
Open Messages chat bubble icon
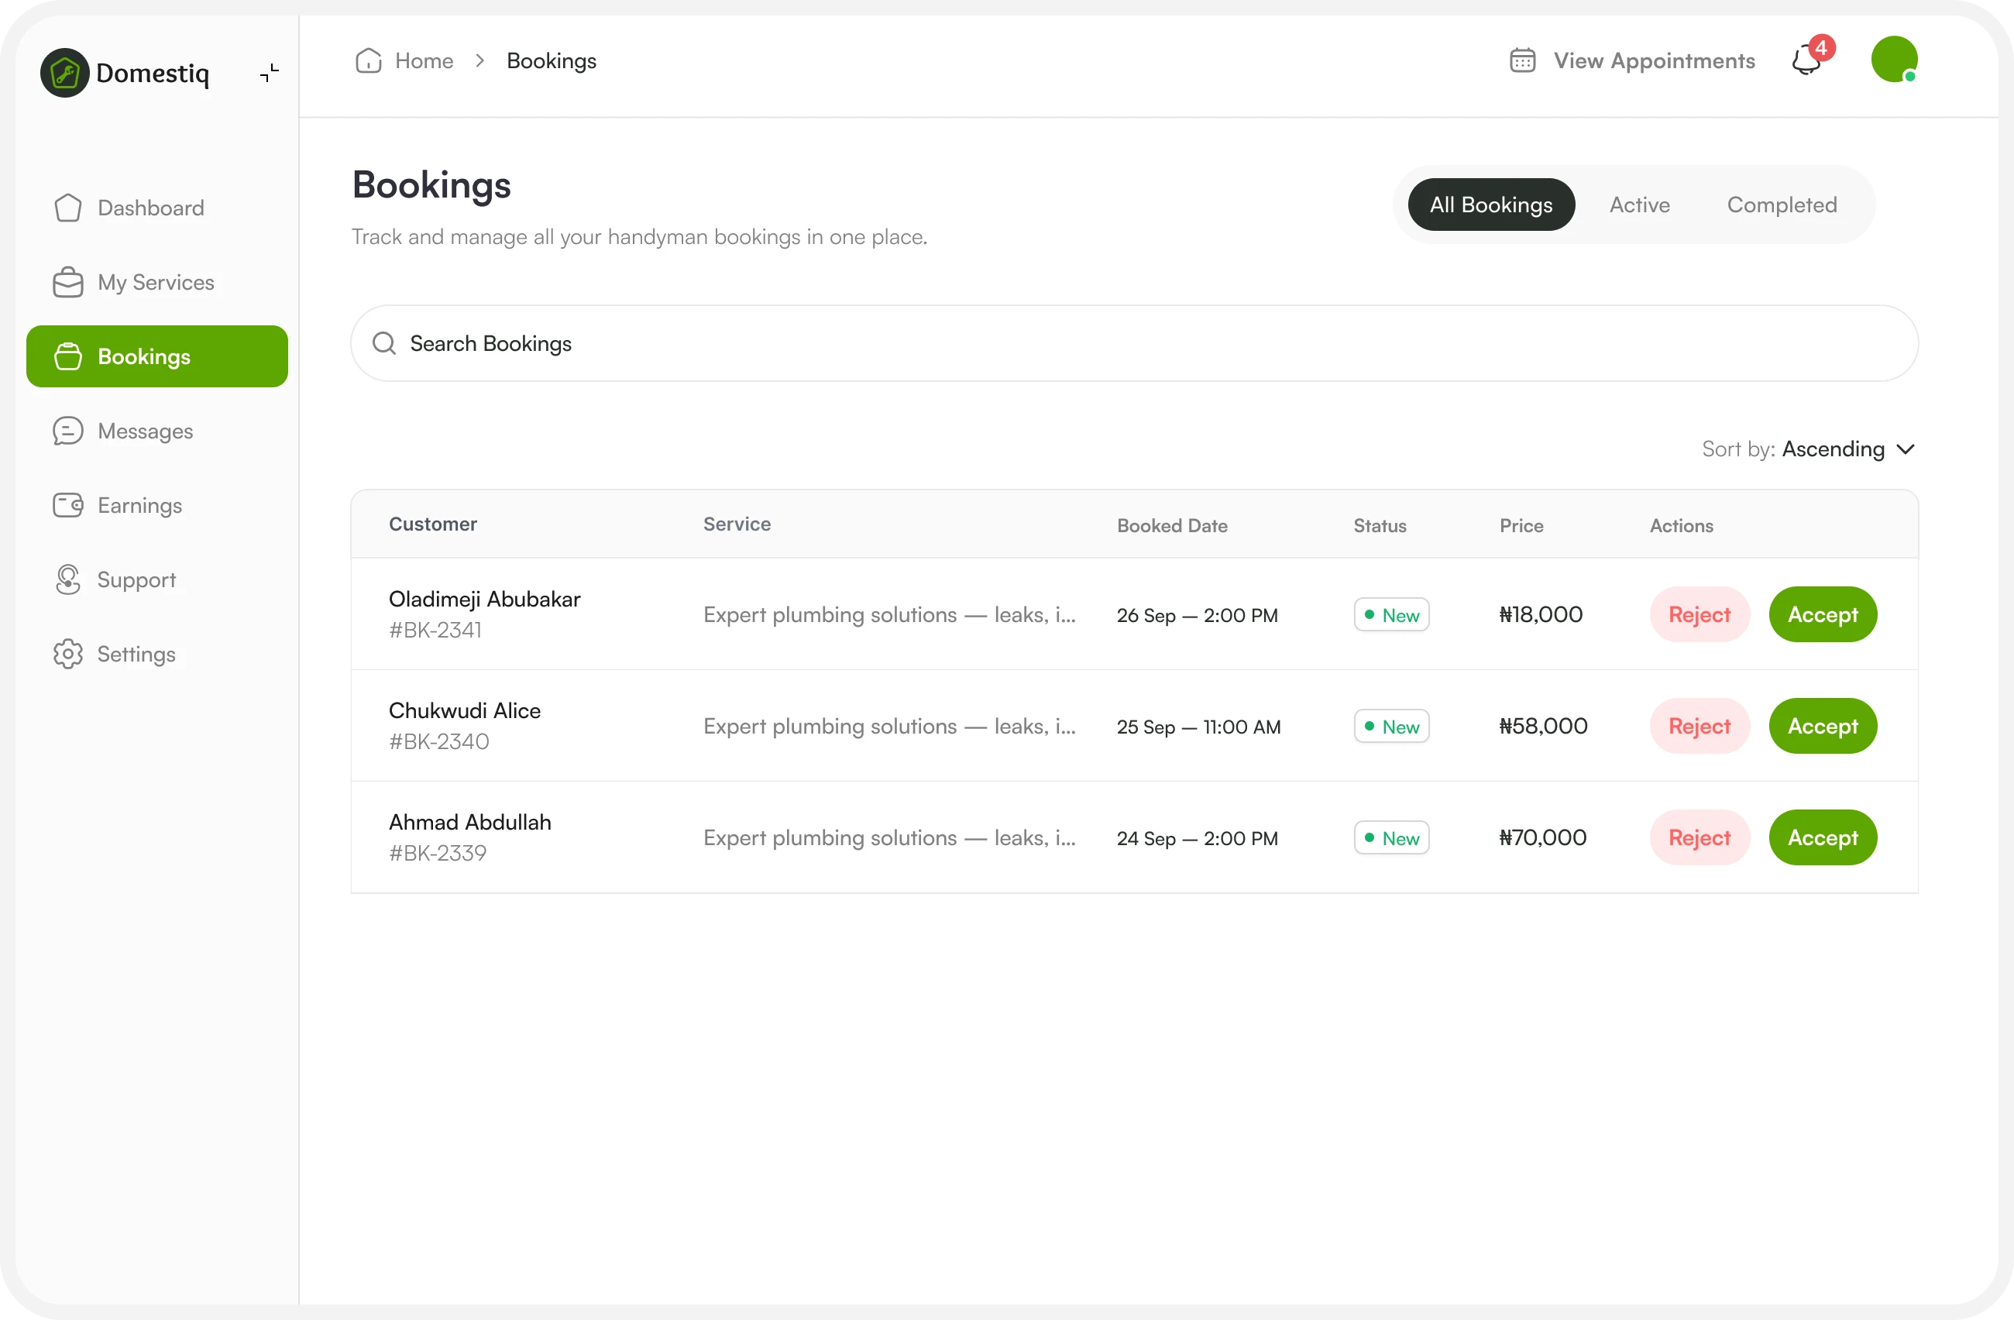(67, 431)
